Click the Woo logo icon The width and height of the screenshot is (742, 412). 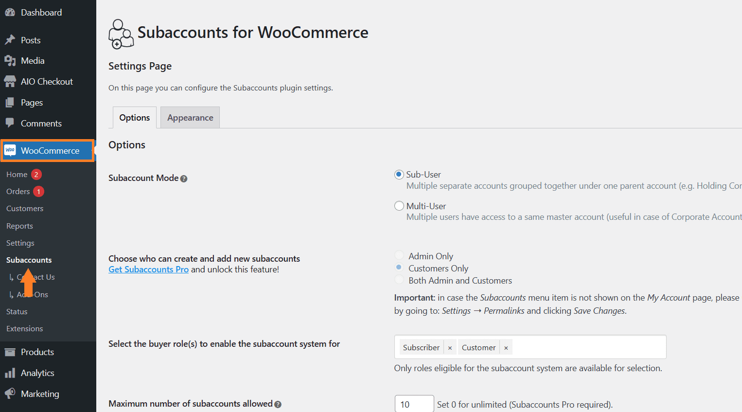[x=10, y=150]
